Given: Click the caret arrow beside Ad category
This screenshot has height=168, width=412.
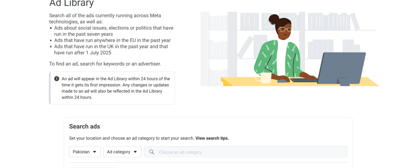Looking at the screenshot, I should pos(135,152).
